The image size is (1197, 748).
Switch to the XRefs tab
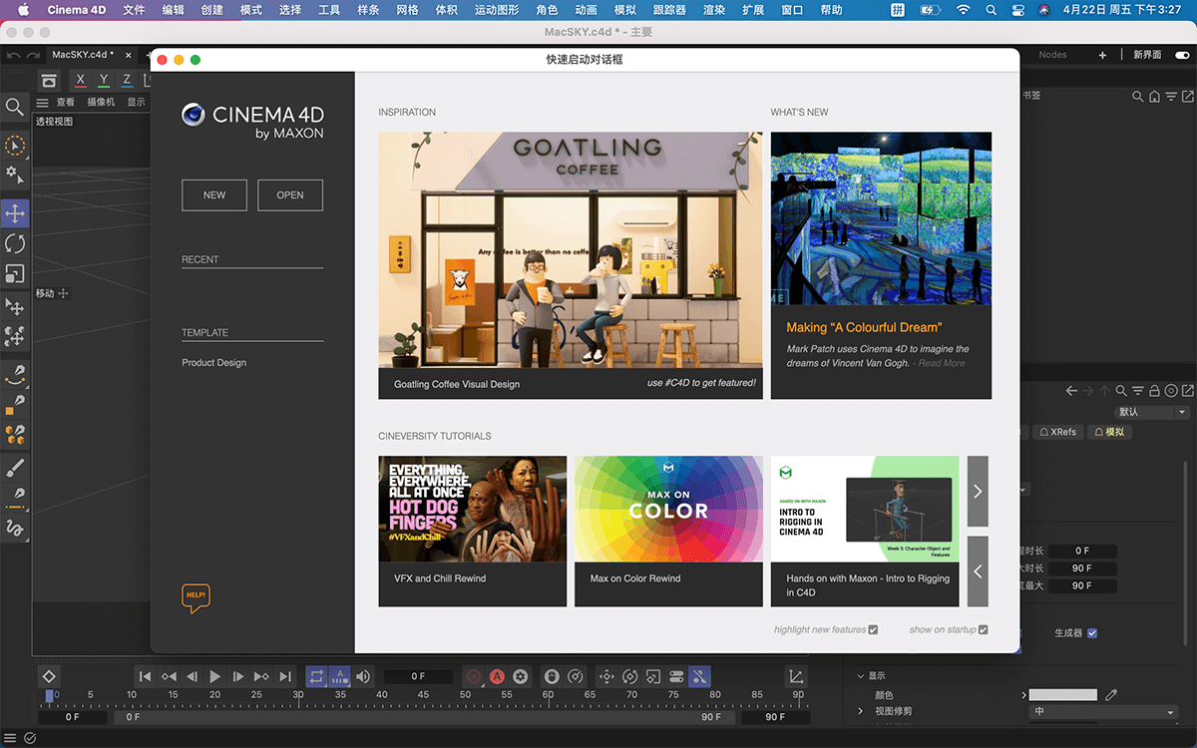tap(1057, 432)
